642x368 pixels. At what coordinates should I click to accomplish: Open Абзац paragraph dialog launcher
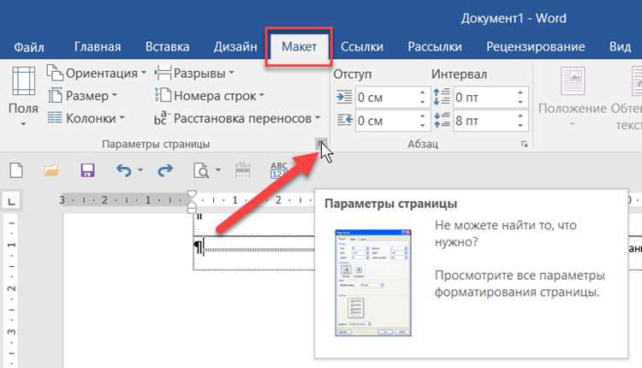(x=524, y=144)
